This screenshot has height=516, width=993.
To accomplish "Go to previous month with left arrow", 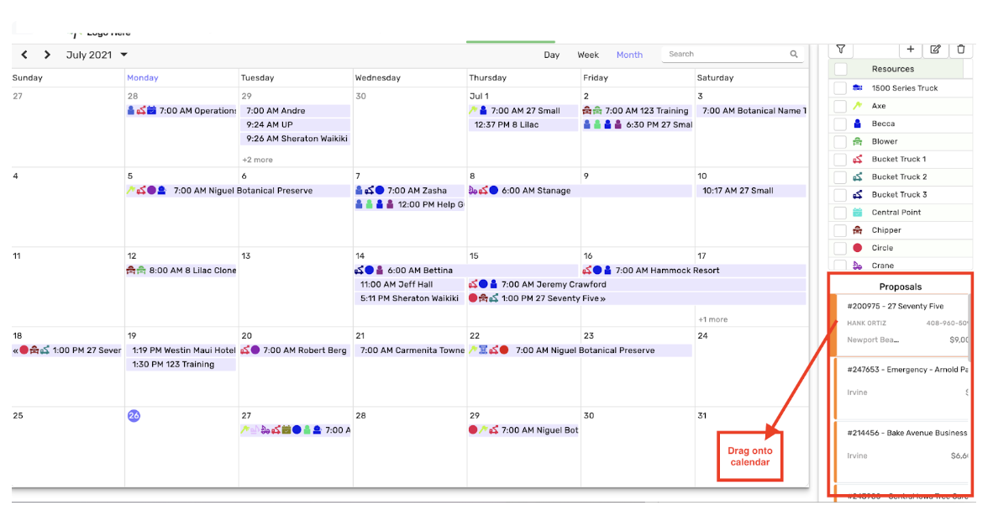I will click(x=24, y=55).
